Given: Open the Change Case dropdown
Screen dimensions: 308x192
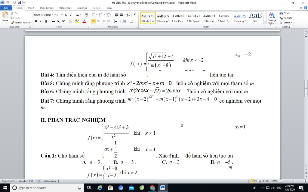Looking at the screenshot, I should [79, 15].
